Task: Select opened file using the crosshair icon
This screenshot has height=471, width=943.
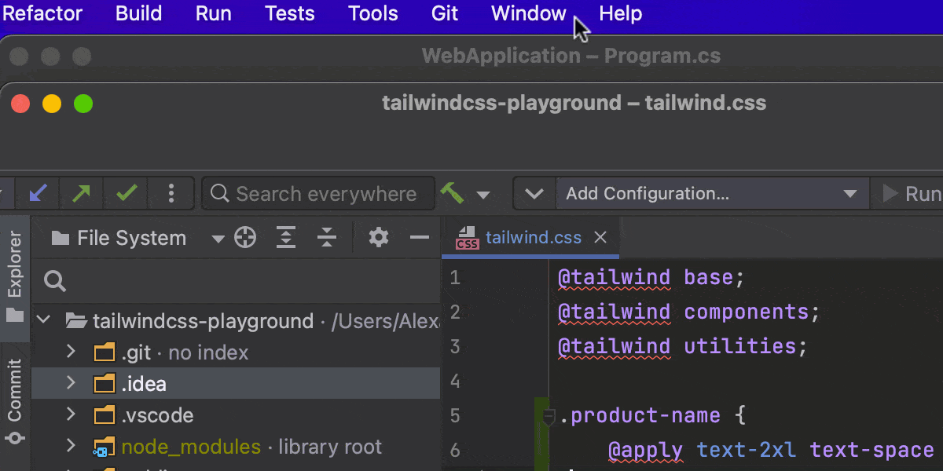Action: (x=244, y=237)
